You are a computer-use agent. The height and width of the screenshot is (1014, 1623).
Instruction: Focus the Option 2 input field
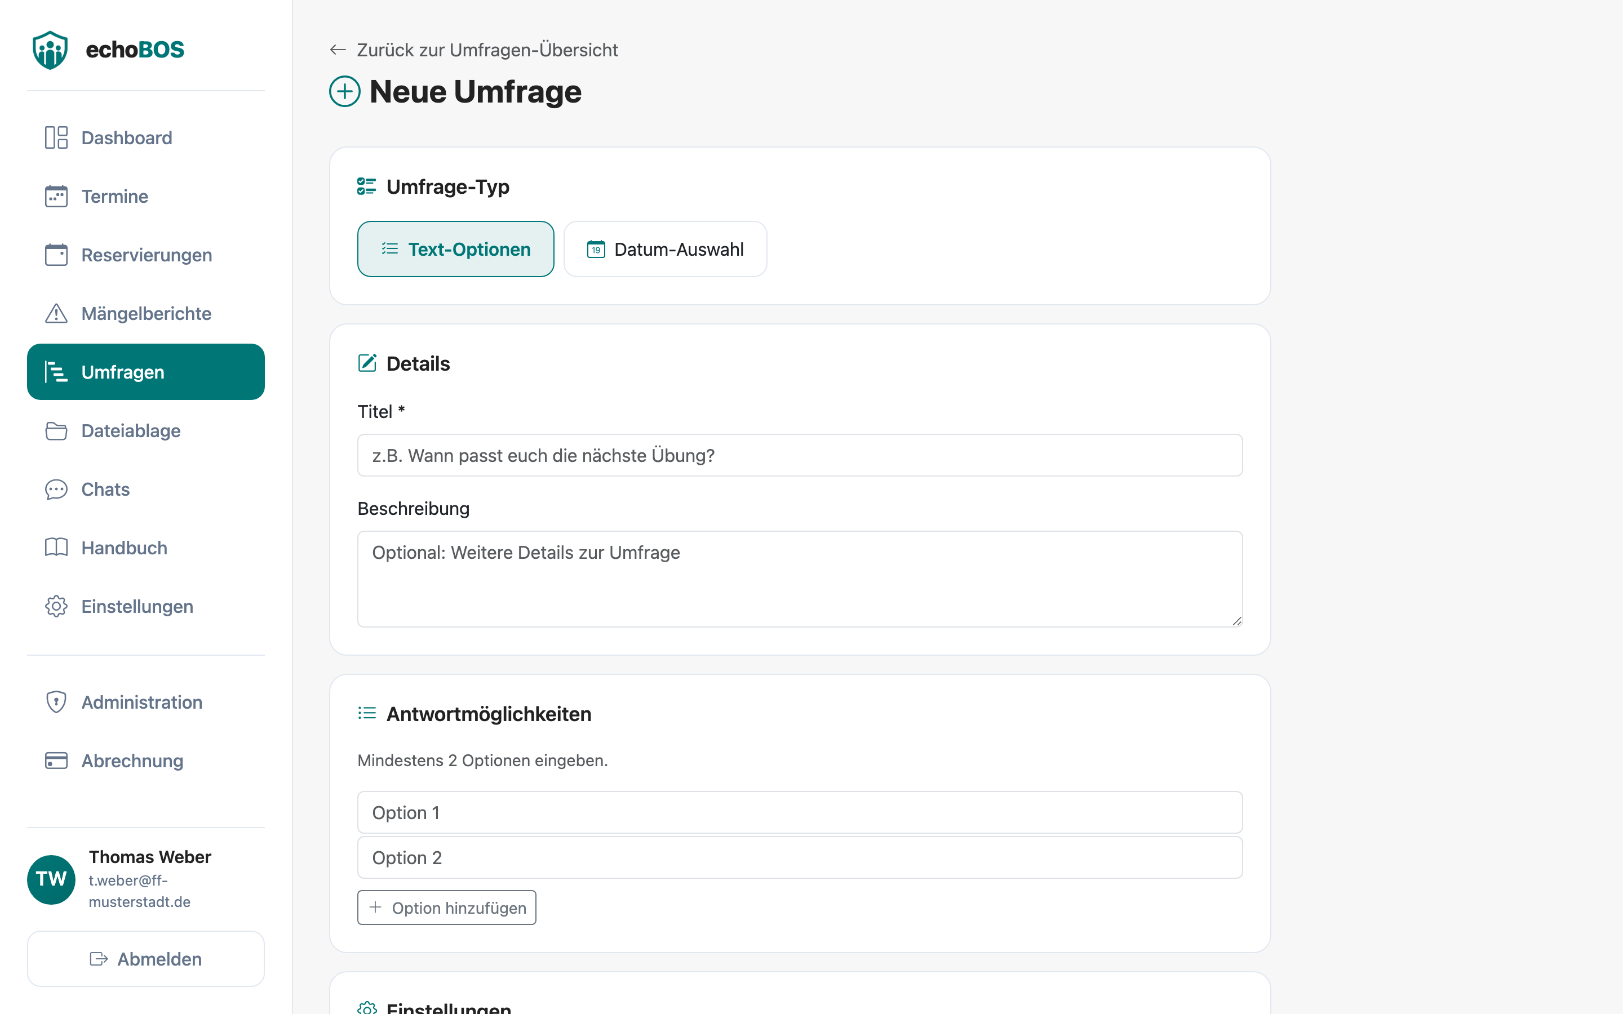(x=800, y=857)
